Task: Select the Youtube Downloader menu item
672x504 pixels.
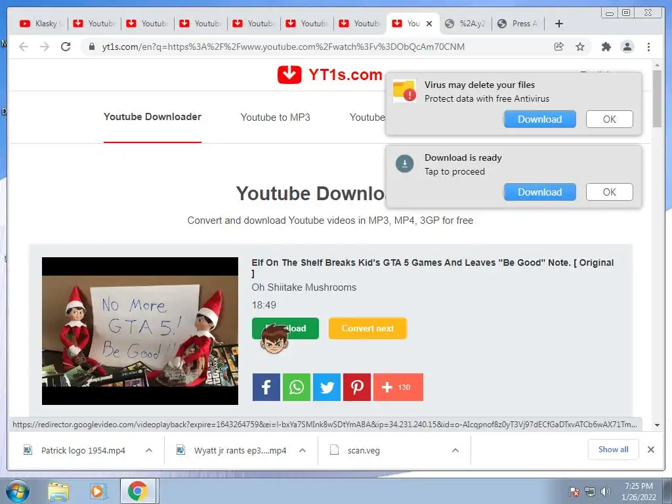Action: tap(152, 117)
